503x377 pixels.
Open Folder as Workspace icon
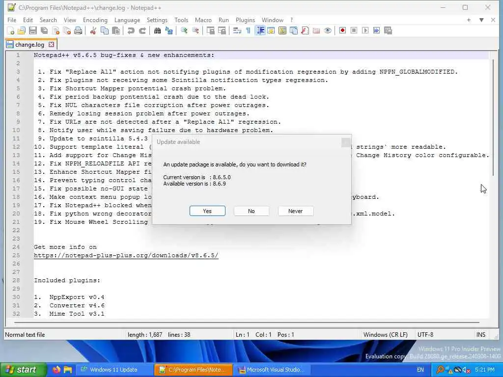[316, 31]
